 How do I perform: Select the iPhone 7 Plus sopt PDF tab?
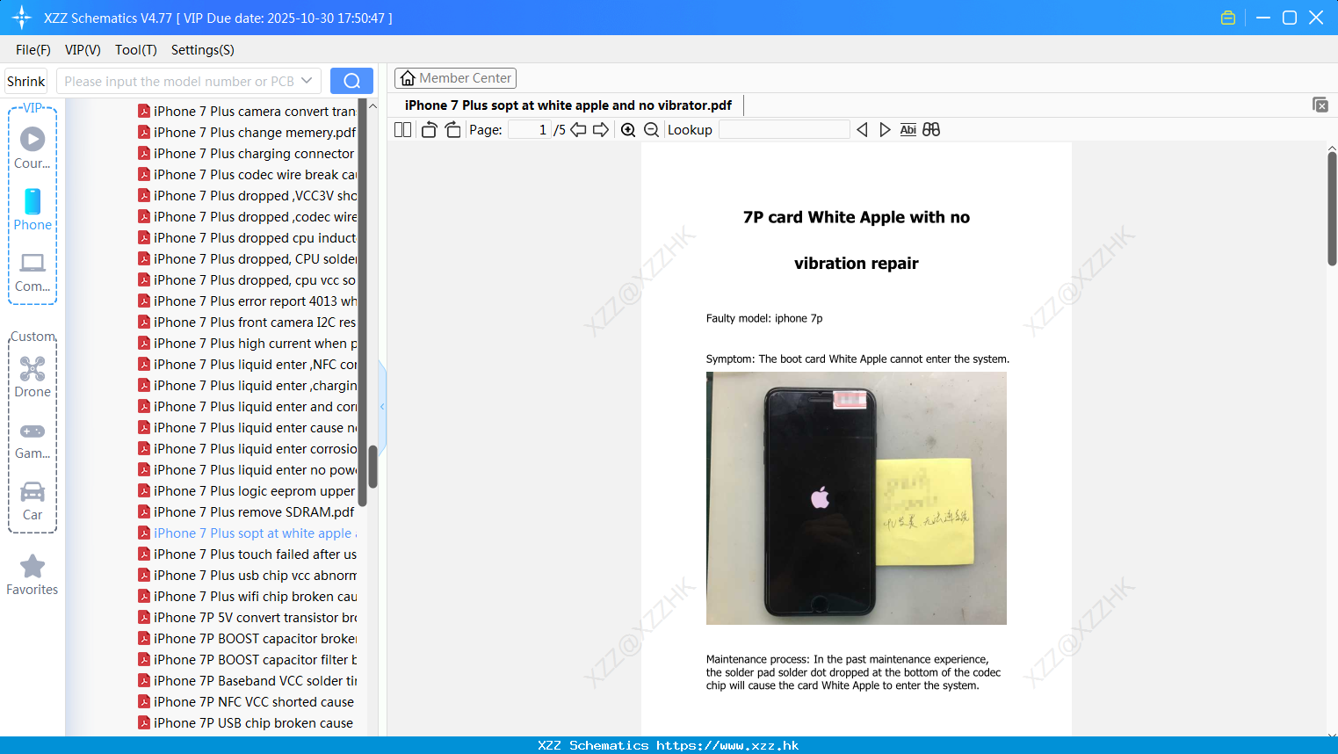(568, 105)
